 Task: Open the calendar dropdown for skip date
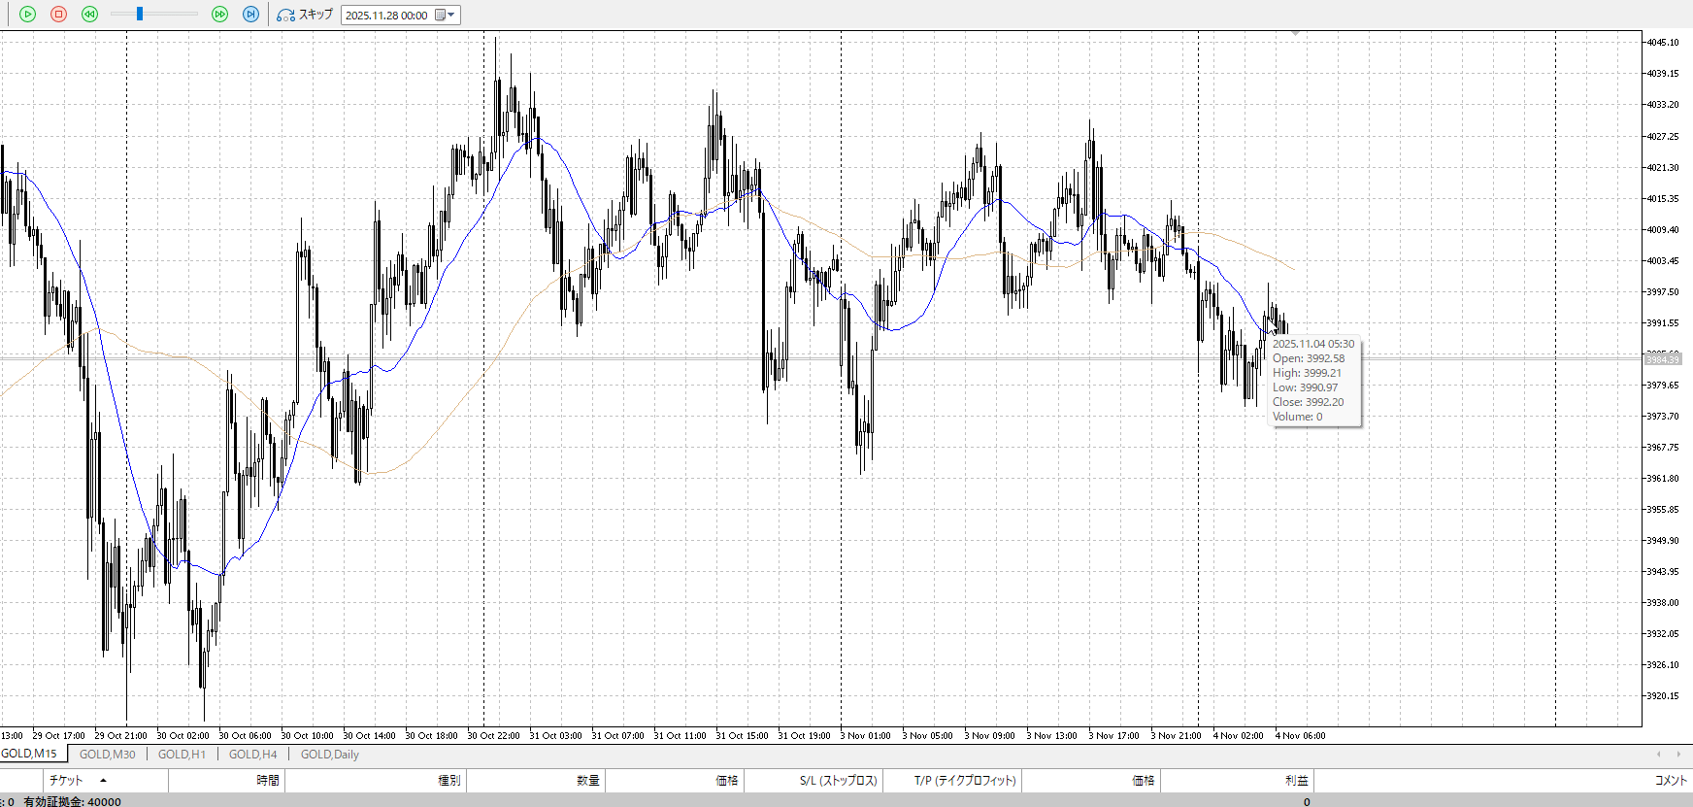coord(446,15)
